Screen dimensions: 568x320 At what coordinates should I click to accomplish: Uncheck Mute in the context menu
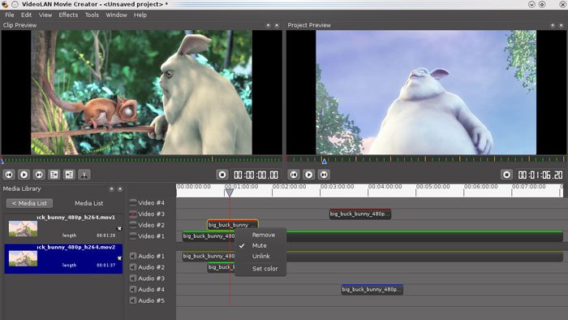(260, 245)
